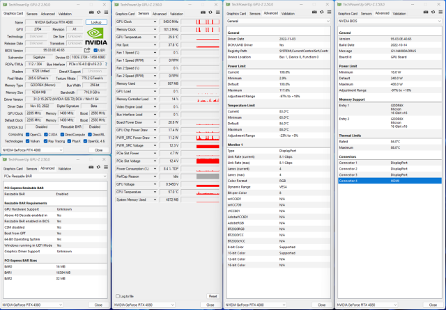Switch to Sensors tab in Graphics Card window
This screenshot has height=310, width=446.
[x=32, y=14]
